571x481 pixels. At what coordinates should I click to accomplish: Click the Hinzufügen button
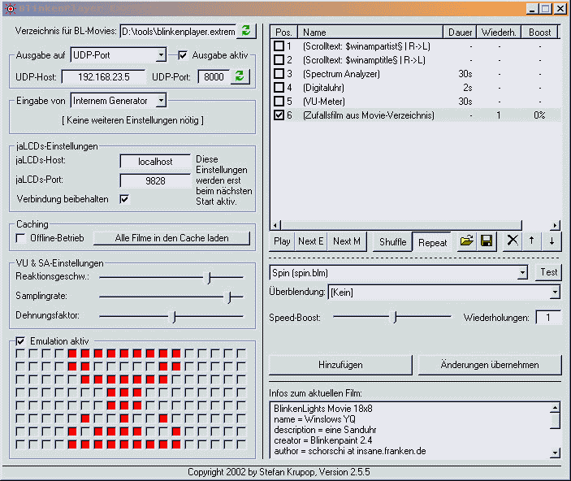[340, 365]
